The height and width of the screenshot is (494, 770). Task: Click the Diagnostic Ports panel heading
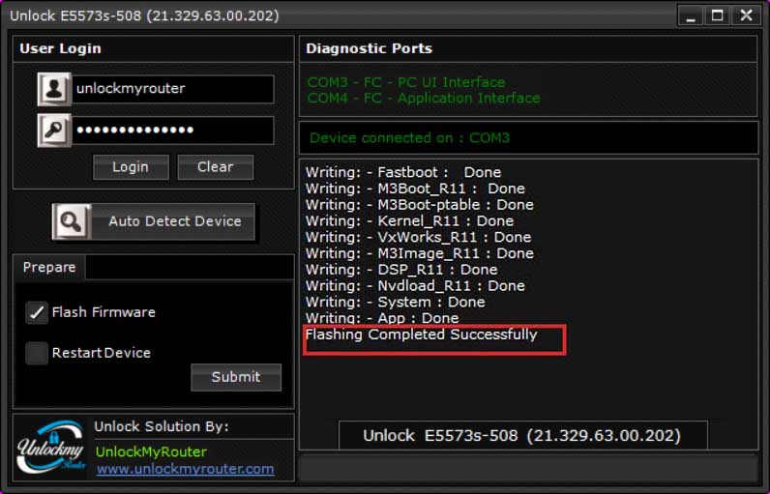pos(370,48)
